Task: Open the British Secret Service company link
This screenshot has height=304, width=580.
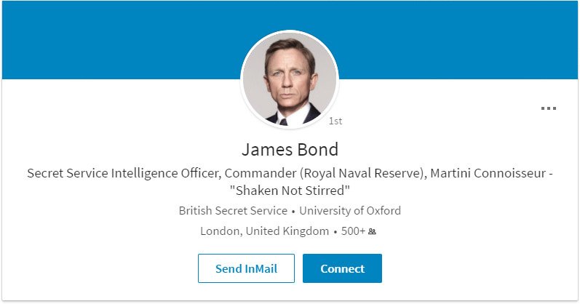Action: [233, 211]
